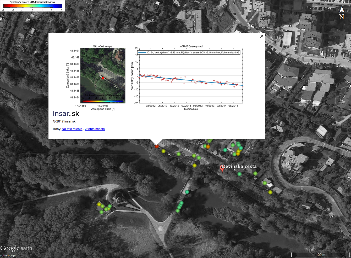Click the InSAR časový rad time series chart
The height and width of the screenshot is (258, 351).
(x=191, y=76)
